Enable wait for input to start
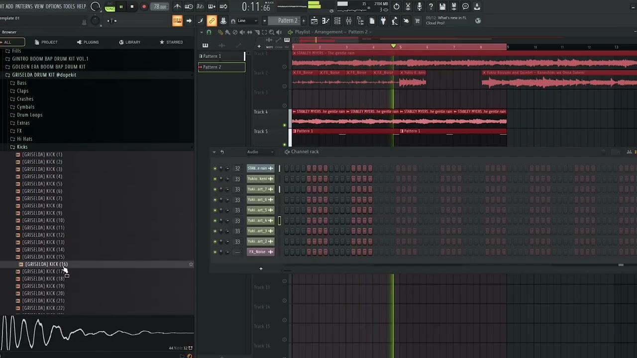The width and height of the screenshot is (637, 358). (189, 6)
